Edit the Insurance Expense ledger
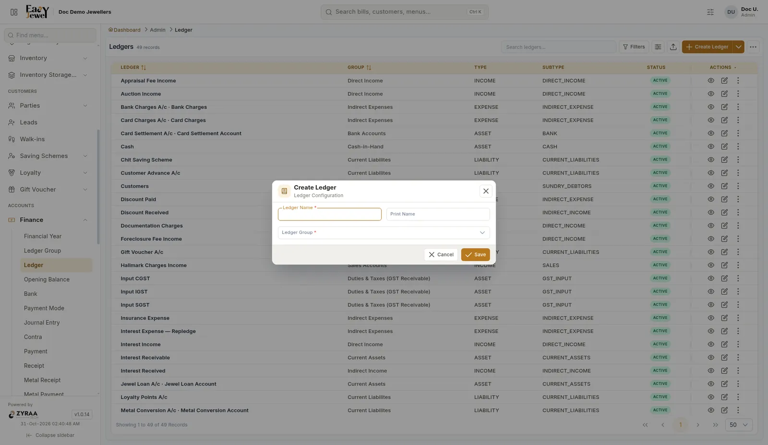Image resolution: width=768 pixels, height=445 pixels. pos(724,318)
